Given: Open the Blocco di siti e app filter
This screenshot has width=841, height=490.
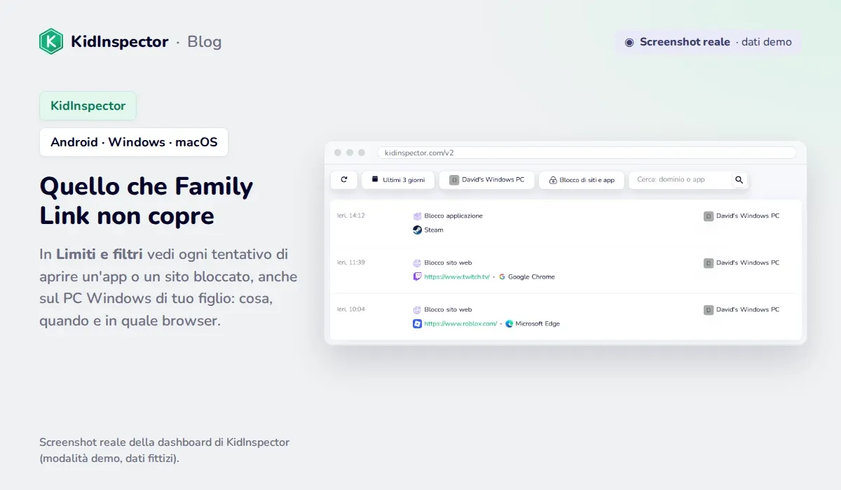Looking at the screenshot, I should coord(582,180).
